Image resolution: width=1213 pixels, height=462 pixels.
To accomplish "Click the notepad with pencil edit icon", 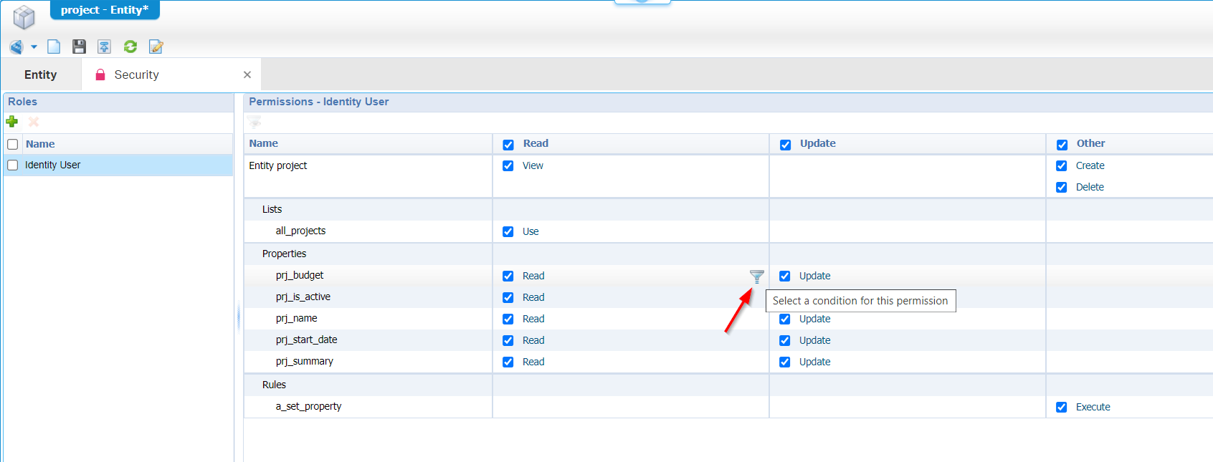I will pos(156,47).
